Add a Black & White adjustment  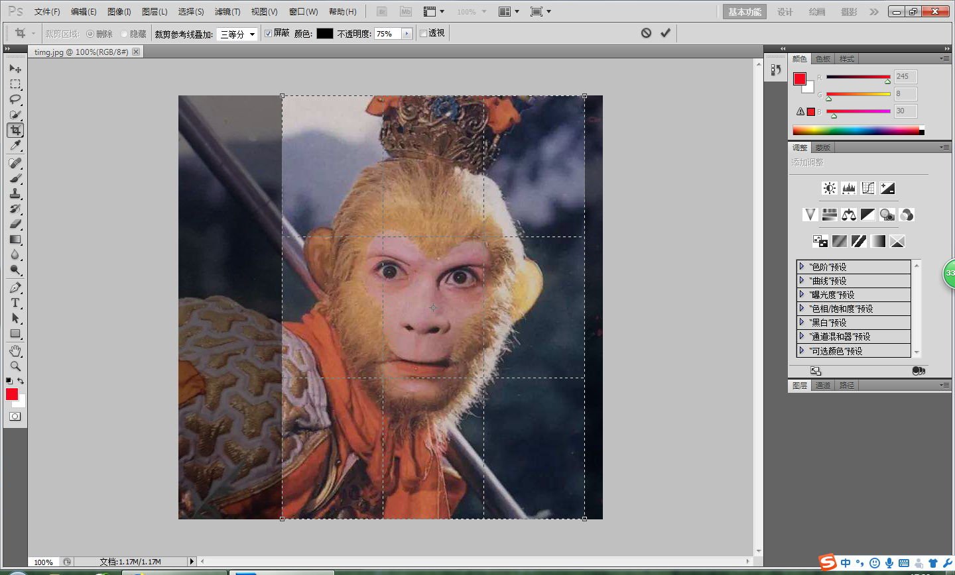868,215
